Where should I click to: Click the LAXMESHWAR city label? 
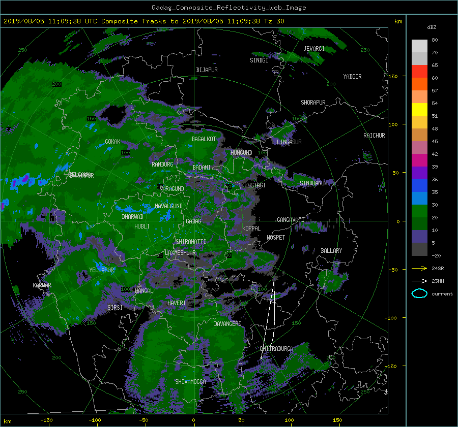click(x=180, y=253)
